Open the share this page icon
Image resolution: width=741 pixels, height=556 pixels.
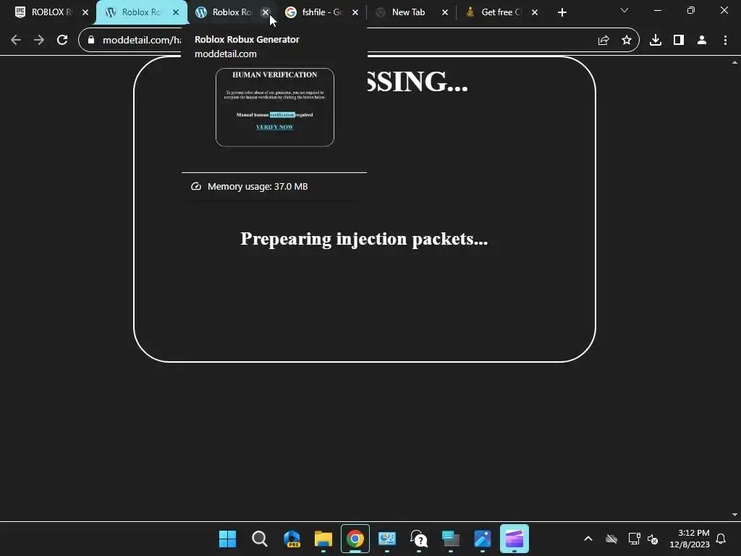(604, 41)
